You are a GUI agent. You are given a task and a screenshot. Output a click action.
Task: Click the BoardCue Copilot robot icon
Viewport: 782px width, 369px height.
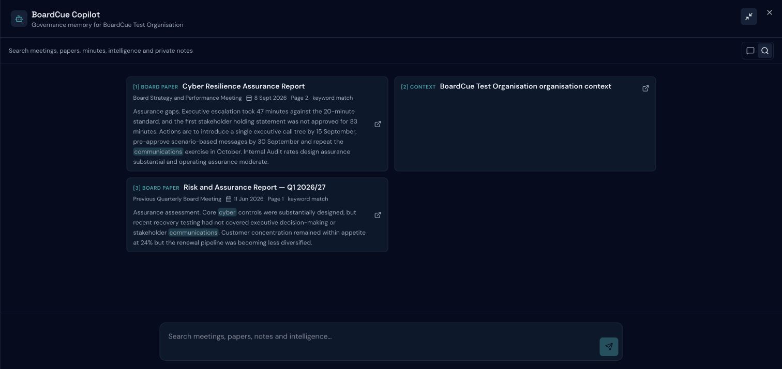19,19
